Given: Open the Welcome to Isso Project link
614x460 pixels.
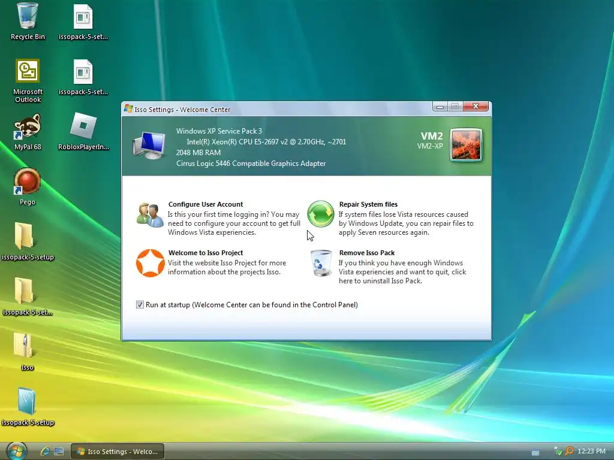Looking at the screenshot, I should point(206,253).
